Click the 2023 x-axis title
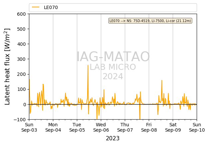The width and height of the screenshot is (208, 145). pyautogui.click(x=112, y=138)
